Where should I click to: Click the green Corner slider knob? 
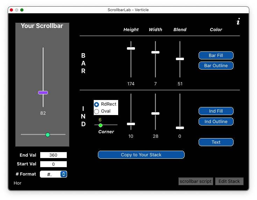point(101,125)
